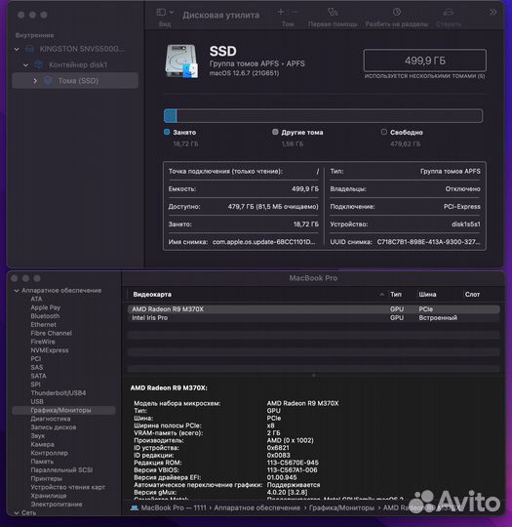512x527 pixels.
Task: Select Fibre Channel in the hardware list
Action: 51,333
